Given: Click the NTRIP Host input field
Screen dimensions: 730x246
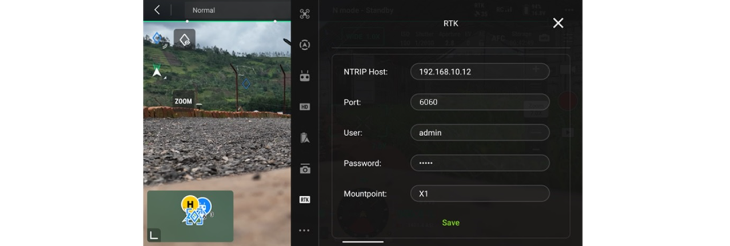Looking at the screenshot, I should point(480,72).
